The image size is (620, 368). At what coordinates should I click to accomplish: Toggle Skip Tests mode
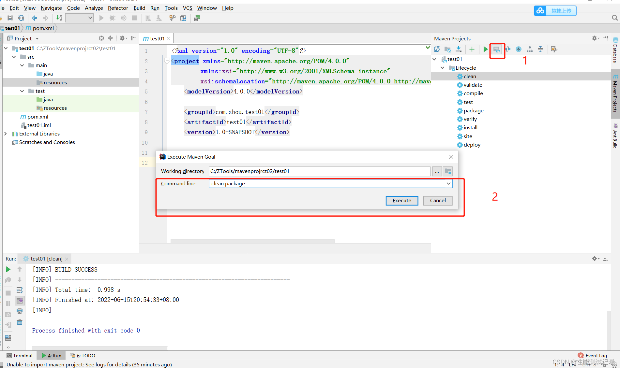coord(507,49)
